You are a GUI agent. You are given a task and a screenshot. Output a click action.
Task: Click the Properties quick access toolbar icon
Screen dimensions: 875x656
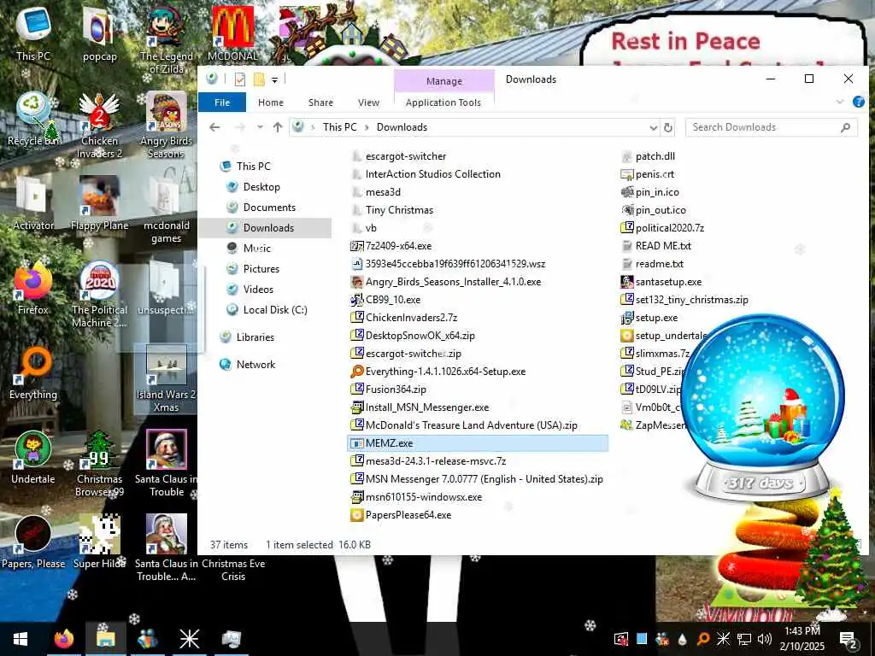(240, 79)
